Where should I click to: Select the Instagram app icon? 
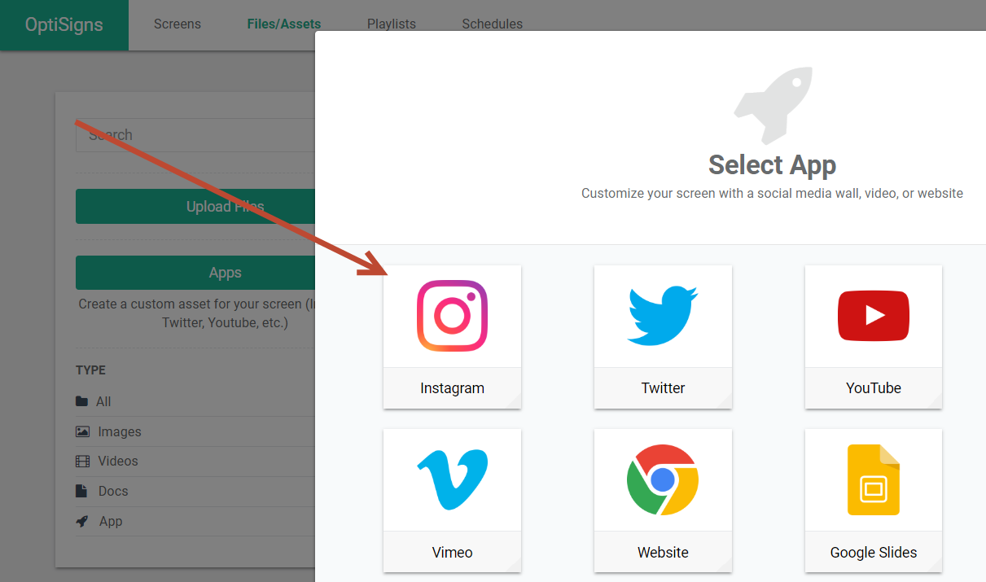452,316
